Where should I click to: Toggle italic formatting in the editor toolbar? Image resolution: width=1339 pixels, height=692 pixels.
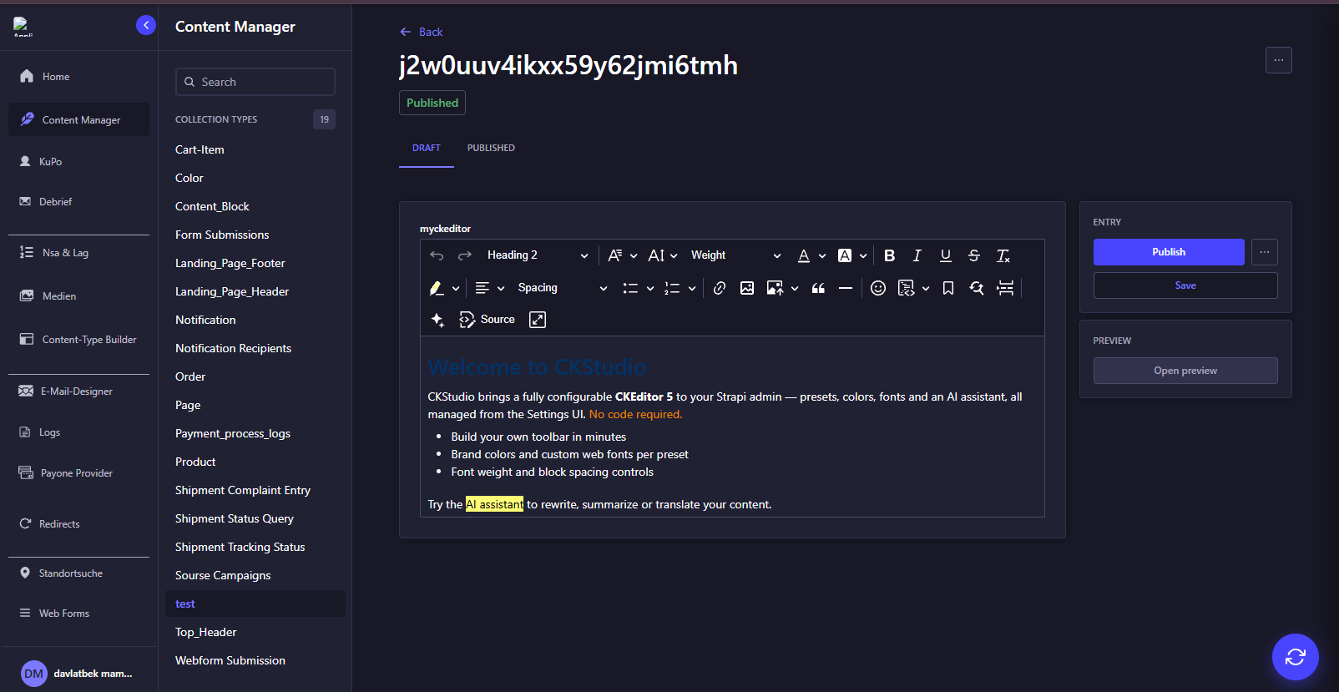click(917, 255)
